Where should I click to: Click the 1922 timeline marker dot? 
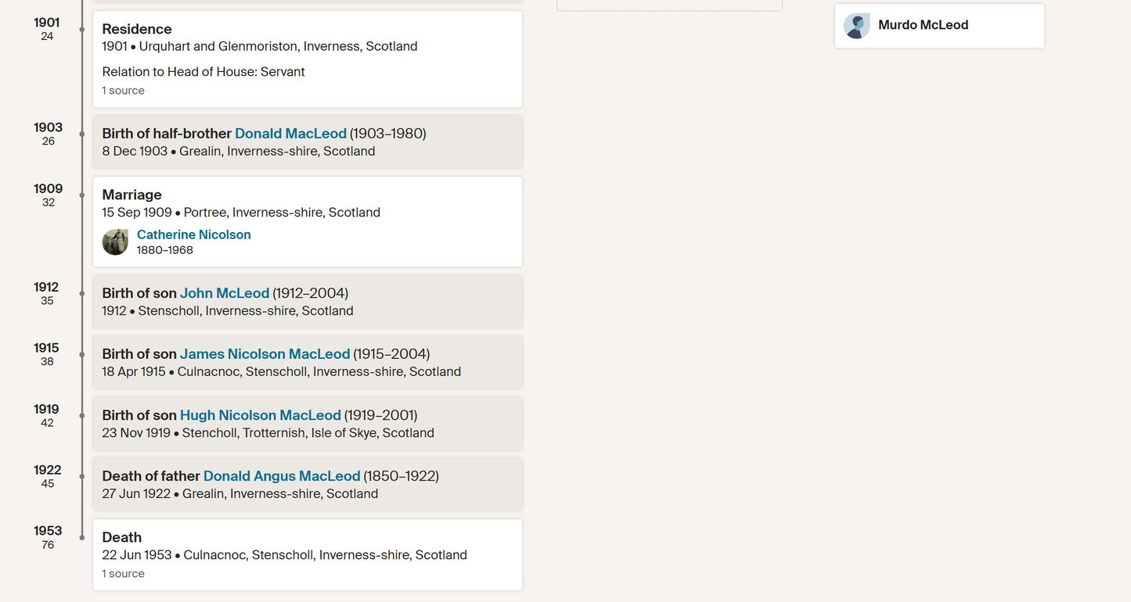click(82, 476)
